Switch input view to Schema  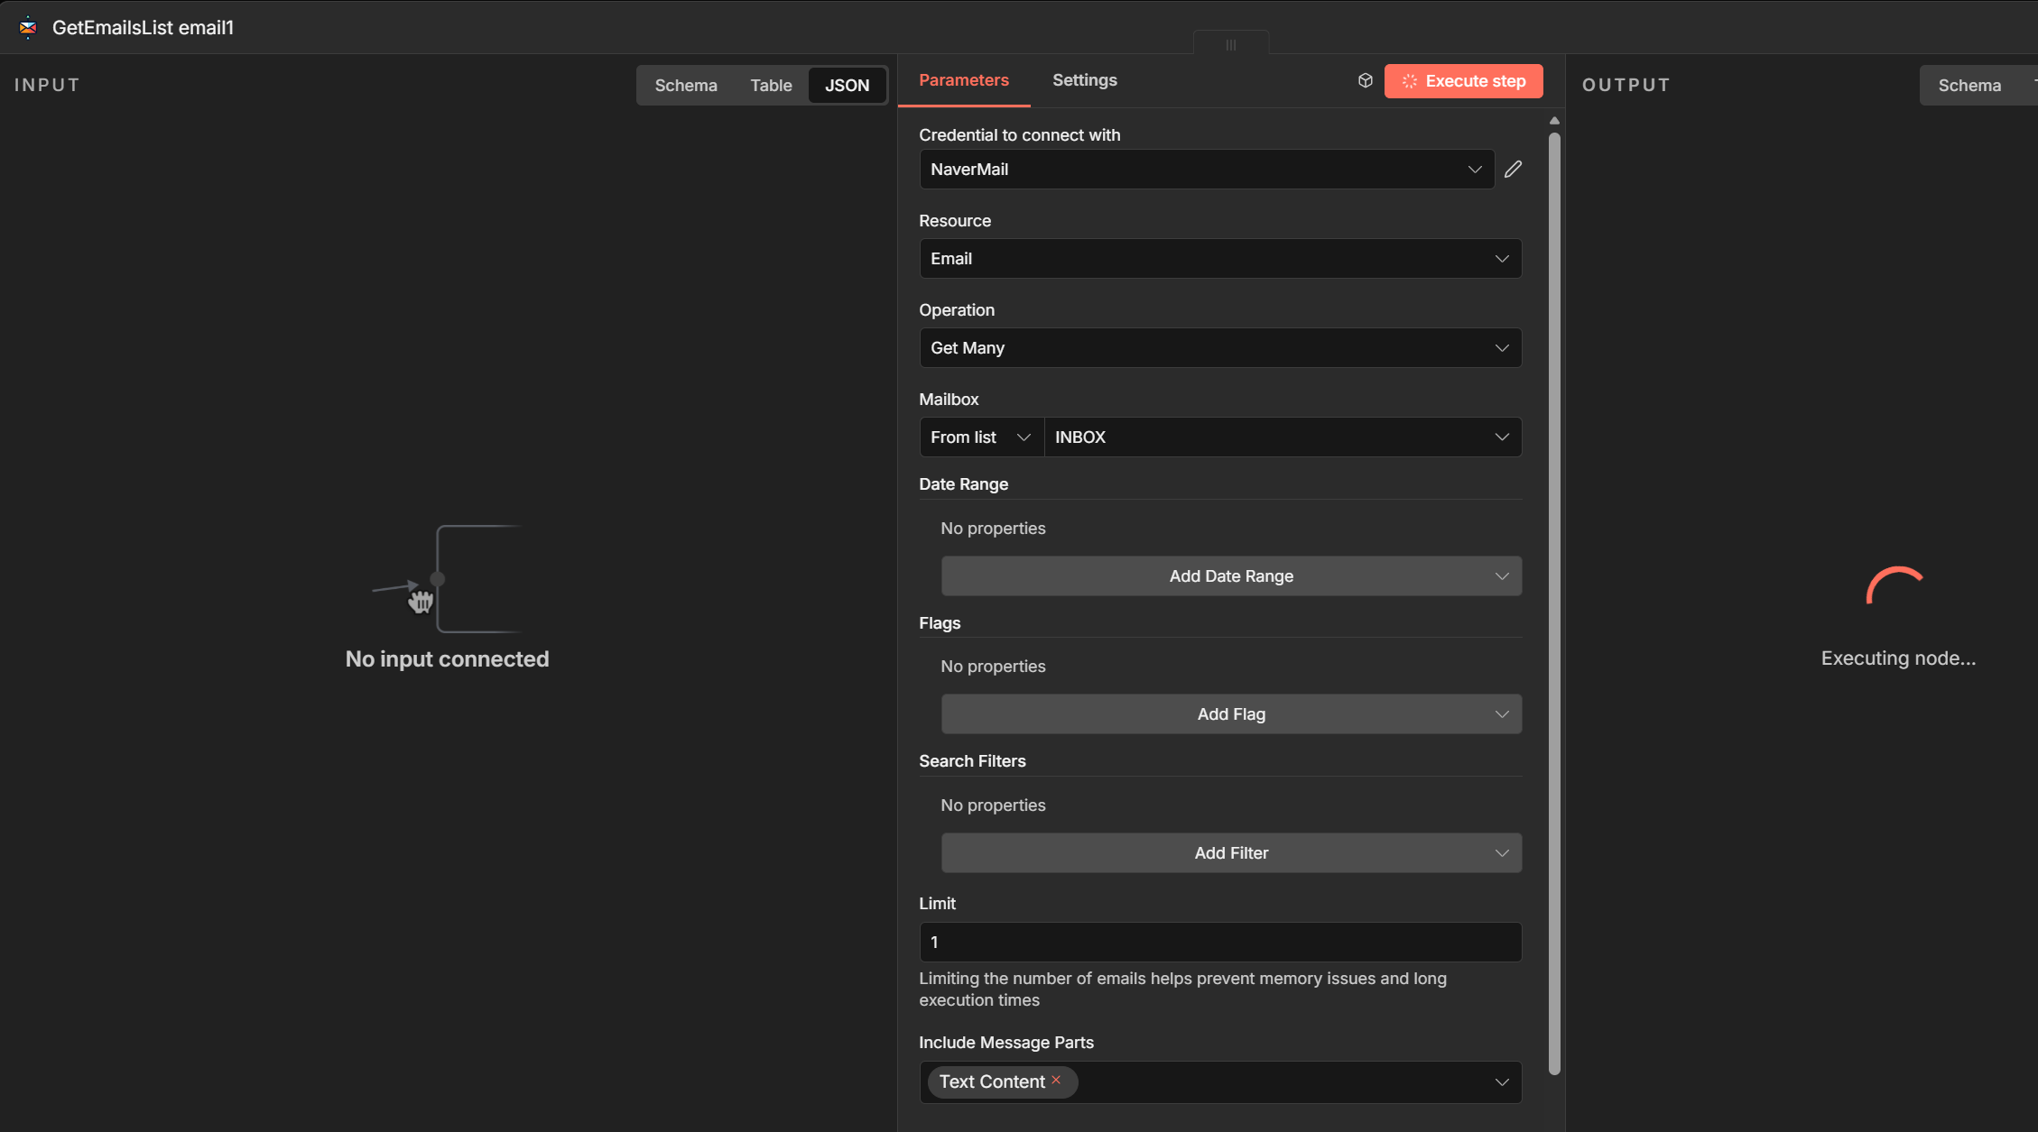pyautogui.click(x=685, y=86)
